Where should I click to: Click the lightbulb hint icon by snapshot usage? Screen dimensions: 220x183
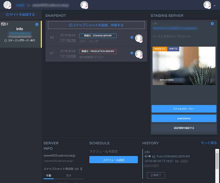(x=81, y=169)
